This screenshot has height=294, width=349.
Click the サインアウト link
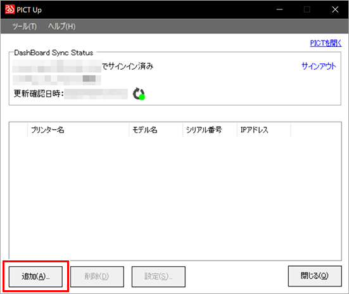319,66
